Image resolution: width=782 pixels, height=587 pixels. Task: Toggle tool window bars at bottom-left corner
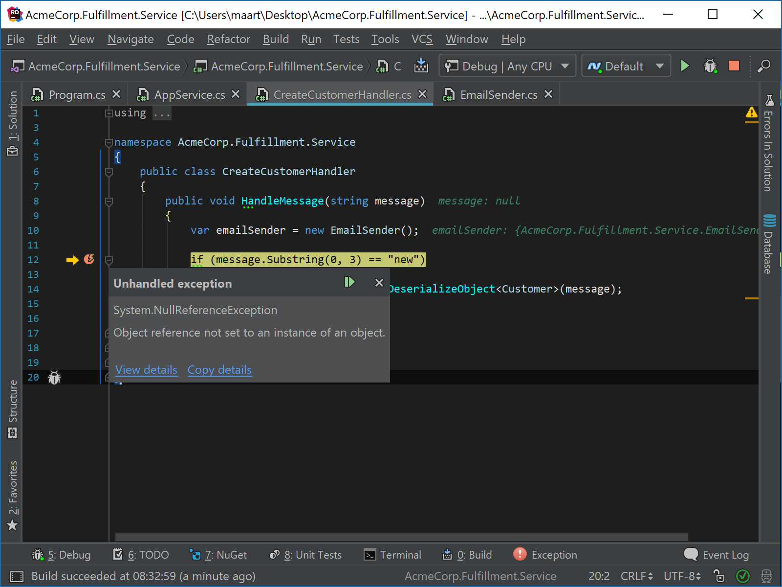point(16,576)
